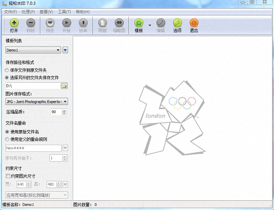Close the 轻松水印 window
274x210 pixels.
point(265,2)
